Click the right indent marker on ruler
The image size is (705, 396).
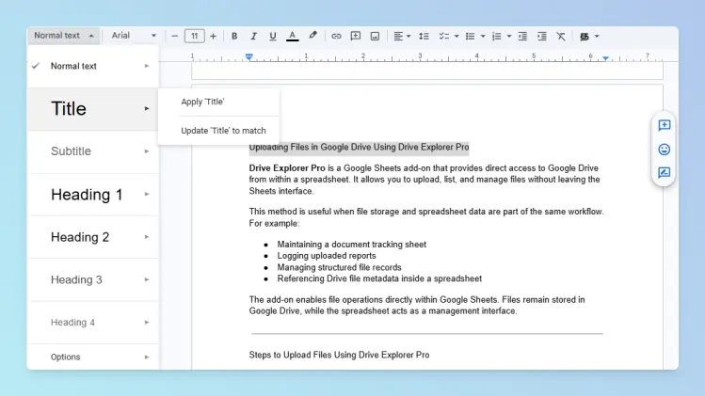pos(605,58)
